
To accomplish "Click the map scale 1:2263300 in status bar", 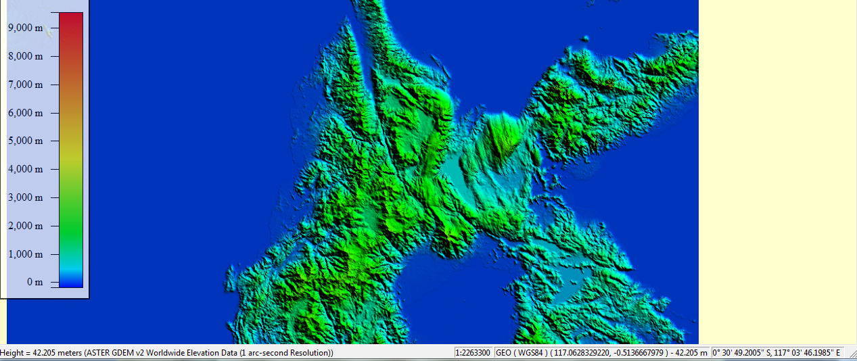I will click(x=473, y=353).
